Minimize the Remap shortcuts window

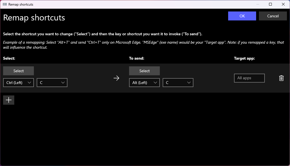pos(257,4)
